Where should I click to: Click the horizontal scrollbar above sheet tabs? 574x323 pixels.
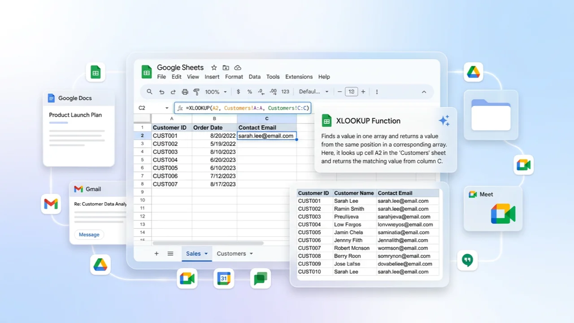pyautogui.click(x=208, y=243)
